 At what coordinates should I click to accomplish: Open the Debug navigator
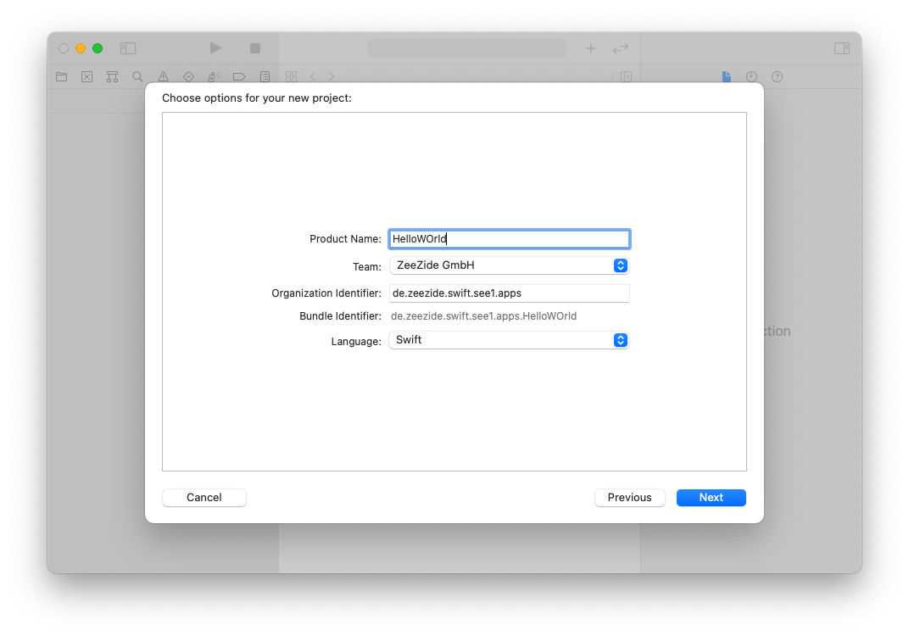(x=214, y=76)
